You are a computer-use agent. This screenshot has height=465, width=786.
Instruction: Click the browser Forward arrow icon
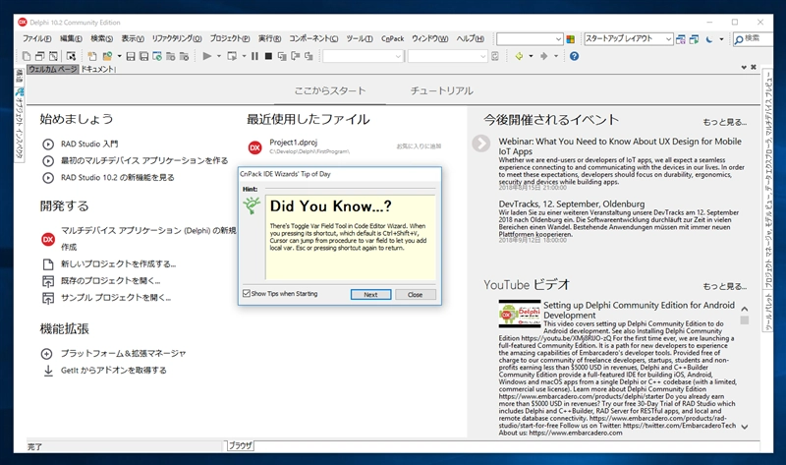pos(544,56)
